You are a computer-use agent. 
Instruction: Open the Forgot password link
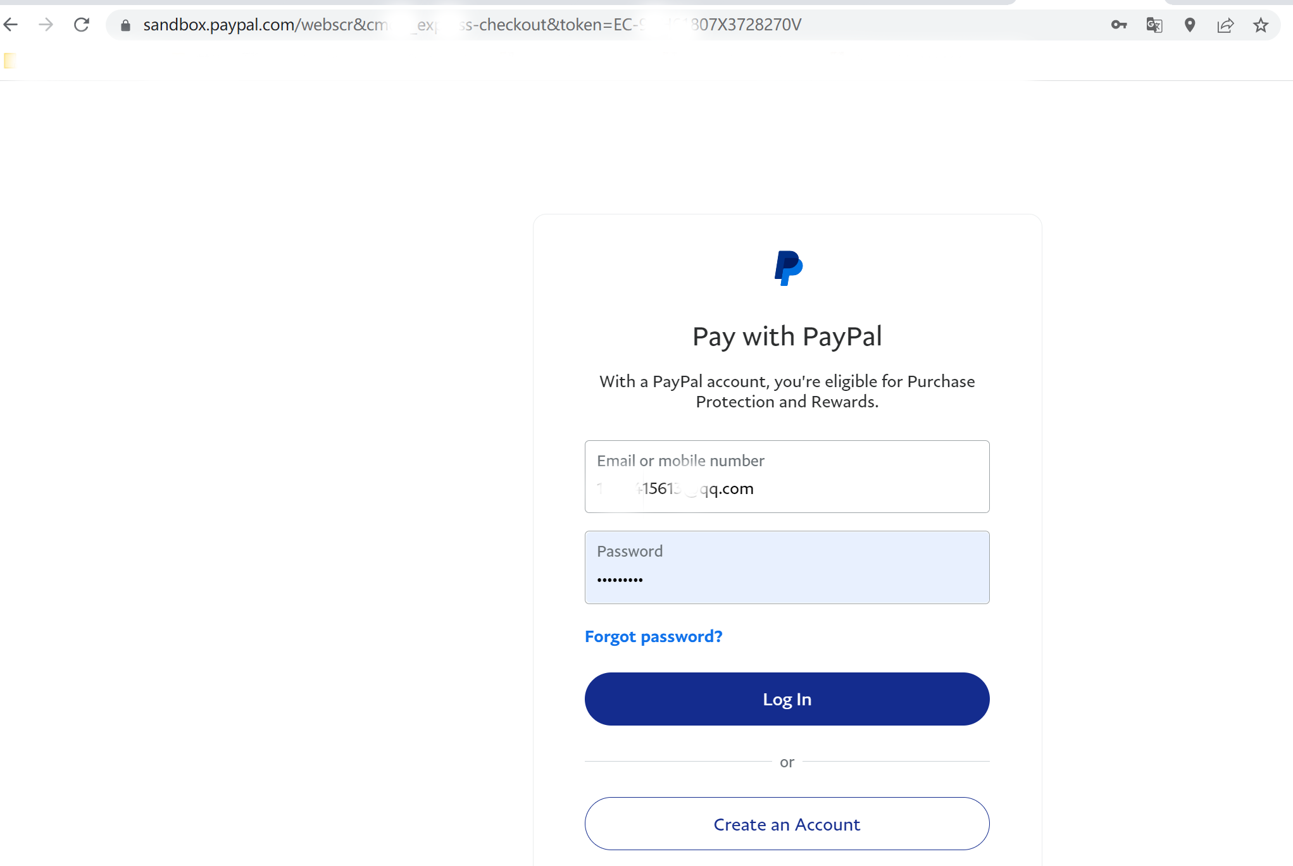point(653,636)
